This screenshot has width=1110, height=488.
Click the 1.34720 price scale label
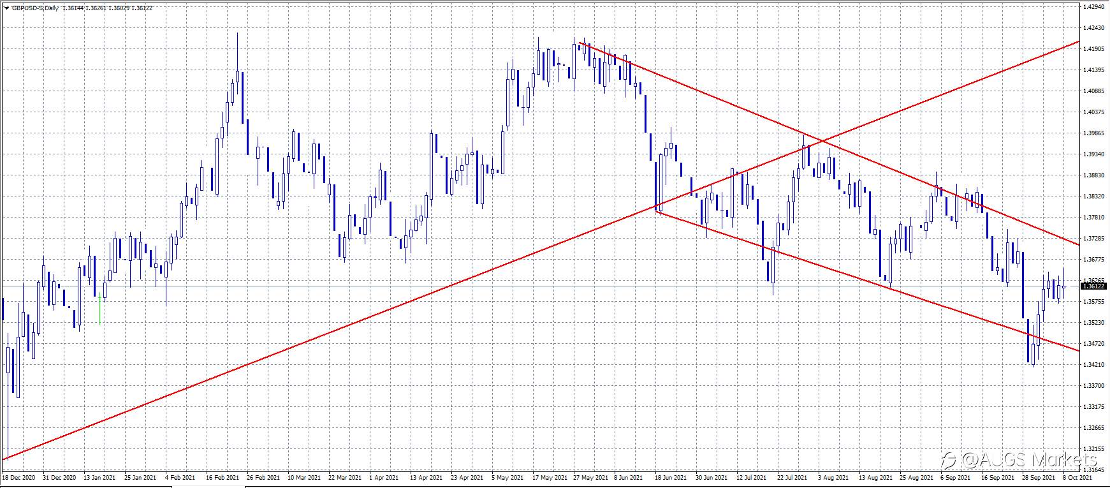(1093, 343)
